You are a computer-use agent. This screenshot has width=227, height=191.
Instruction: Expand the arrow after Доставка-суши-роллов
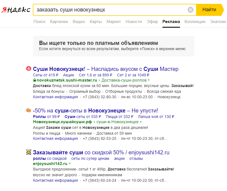coord(149,80)
